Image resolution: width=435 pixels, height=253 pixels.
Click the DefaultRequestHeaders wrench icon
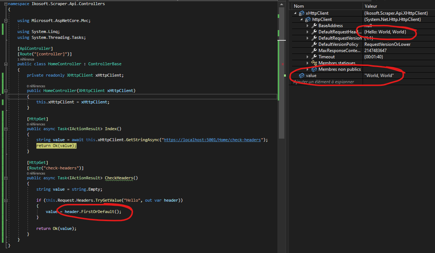(x=314, y=32)
